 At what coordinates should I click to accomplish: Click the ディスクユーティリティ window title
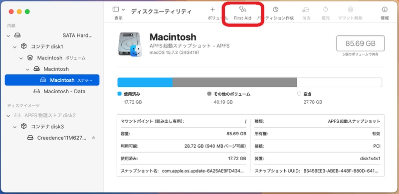coord(161,11)
